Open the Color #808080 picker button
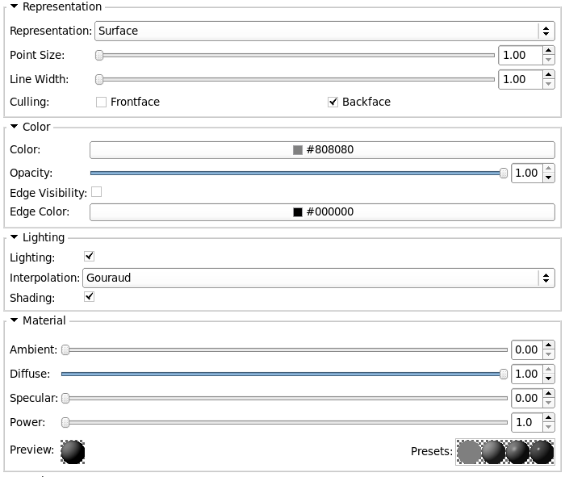The height and width of the screenshot is (477, 565). (322, 150)
